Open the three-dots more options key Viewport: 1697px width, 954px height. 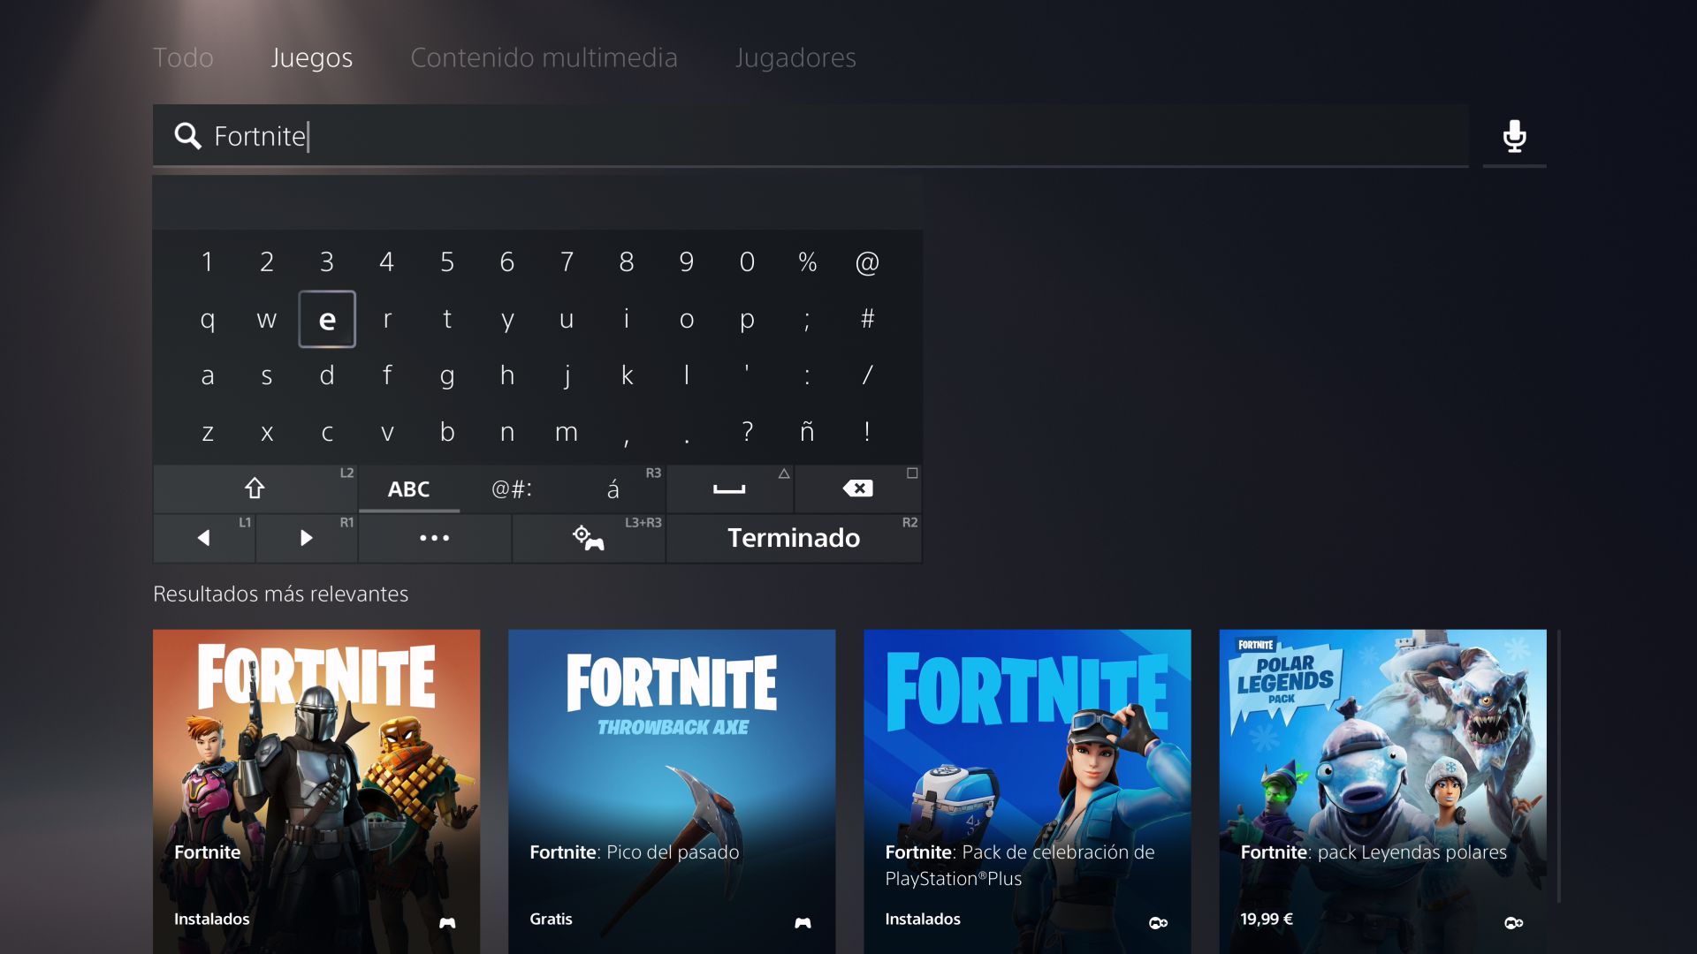coord(434,538)
